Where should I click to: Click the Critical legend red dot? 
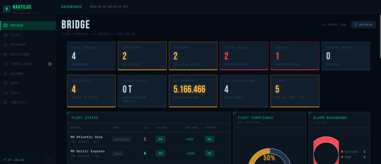(342, 152)
